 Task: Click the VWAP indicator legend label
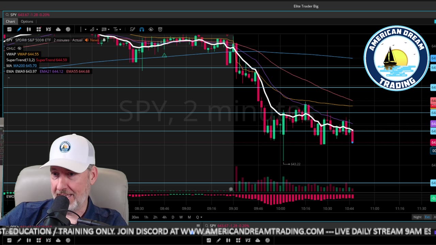[11, 54]
